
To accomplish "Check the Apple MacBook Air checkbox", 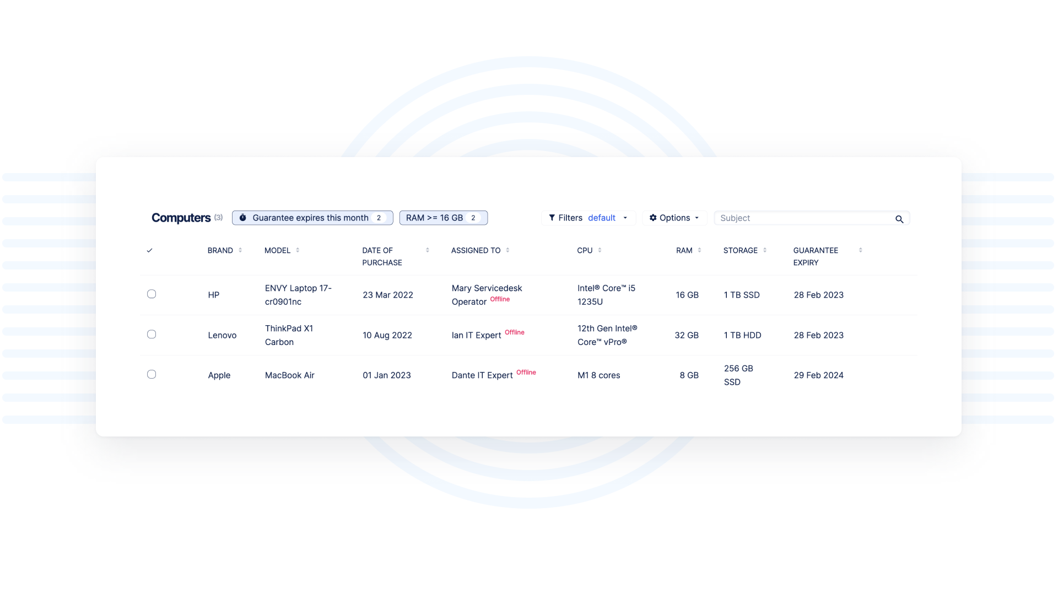I will 152,375.
